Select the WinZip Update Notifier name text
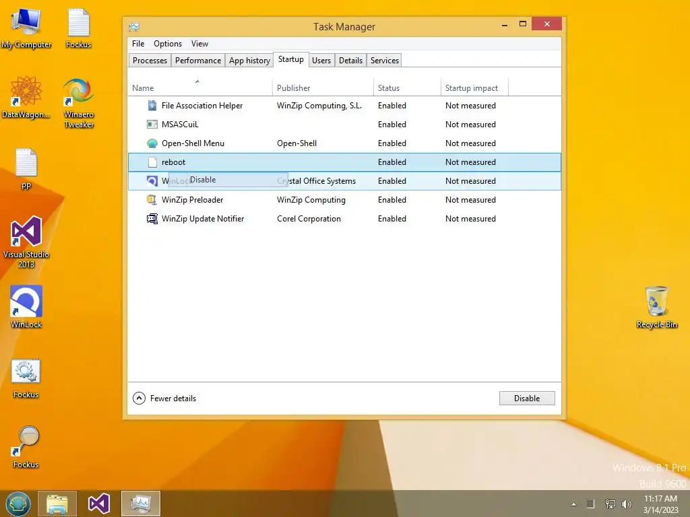This screenshot has width=690, height=517. [203, 219]
